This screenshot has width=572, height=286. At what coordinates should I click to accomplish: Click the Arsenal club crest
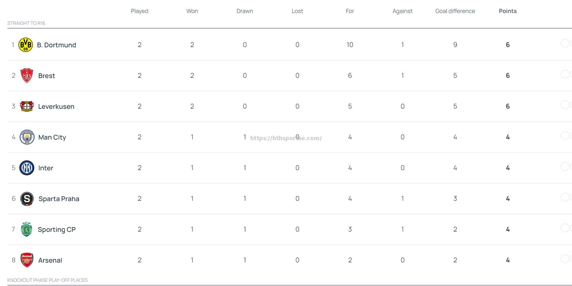[27, 260]
